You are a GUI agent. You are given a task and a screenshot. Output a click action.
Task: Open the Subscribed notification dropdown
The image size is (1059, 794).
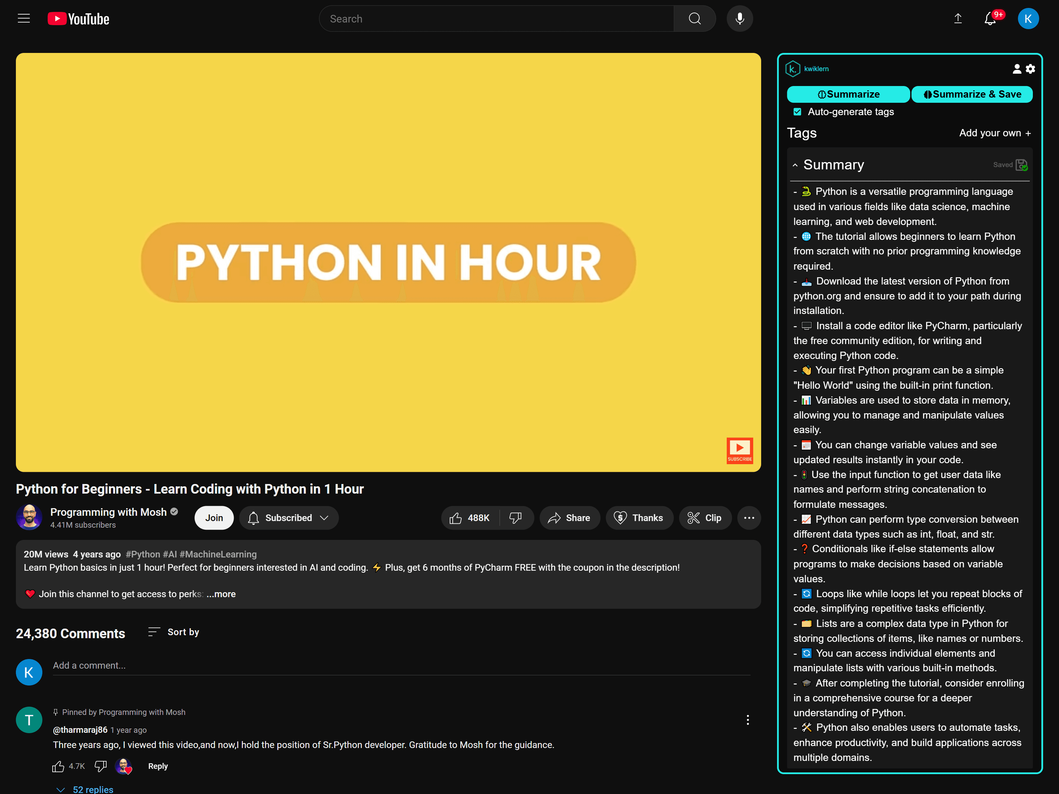tap(289, 518)
